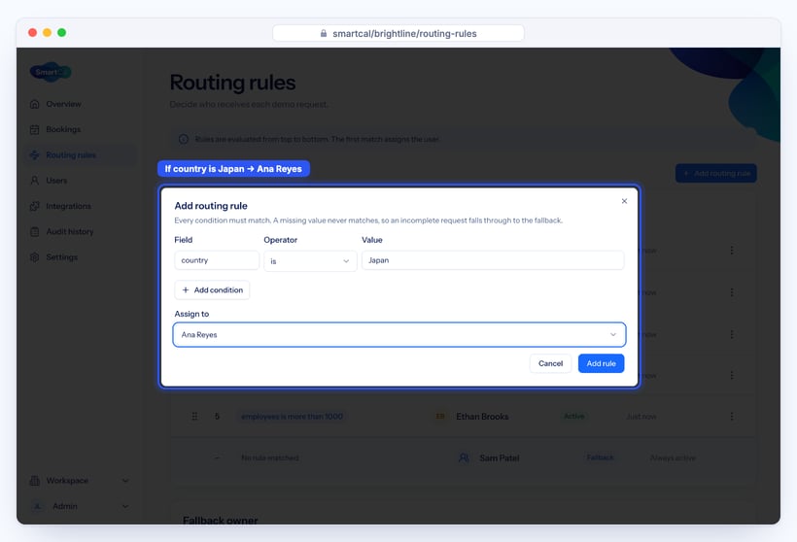The image size is (797, 542).
Task: Click the Cancel button
Action: [x=550, y=363]
